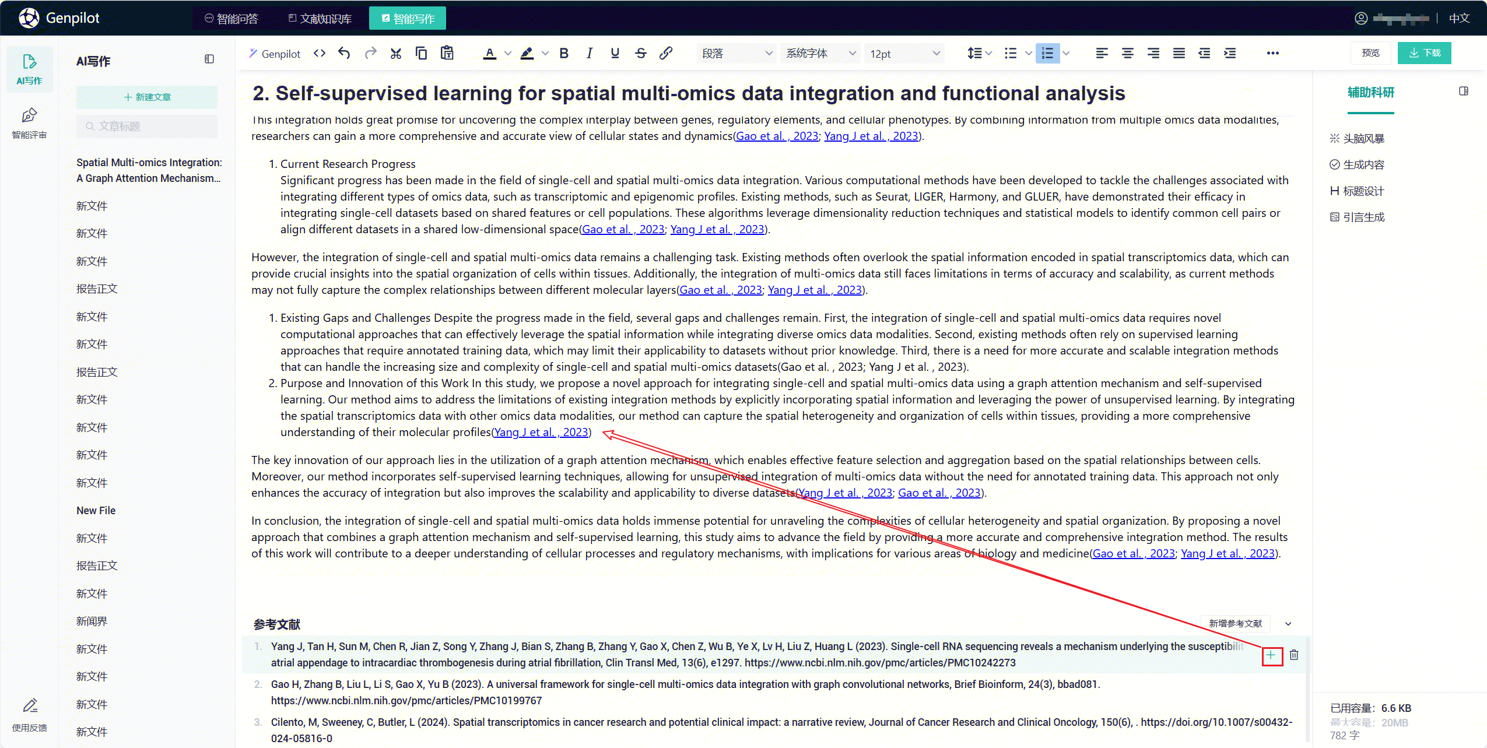Copy selection using copy icon
The width and height of the screenshot is (1487, 748).
pyautogui.click(x=421, y=54)
